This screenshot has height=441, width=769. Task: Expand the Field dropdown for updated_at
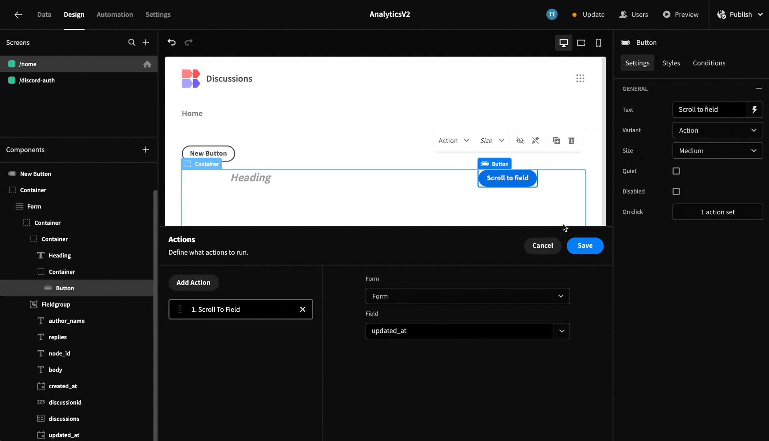[562, 330]
